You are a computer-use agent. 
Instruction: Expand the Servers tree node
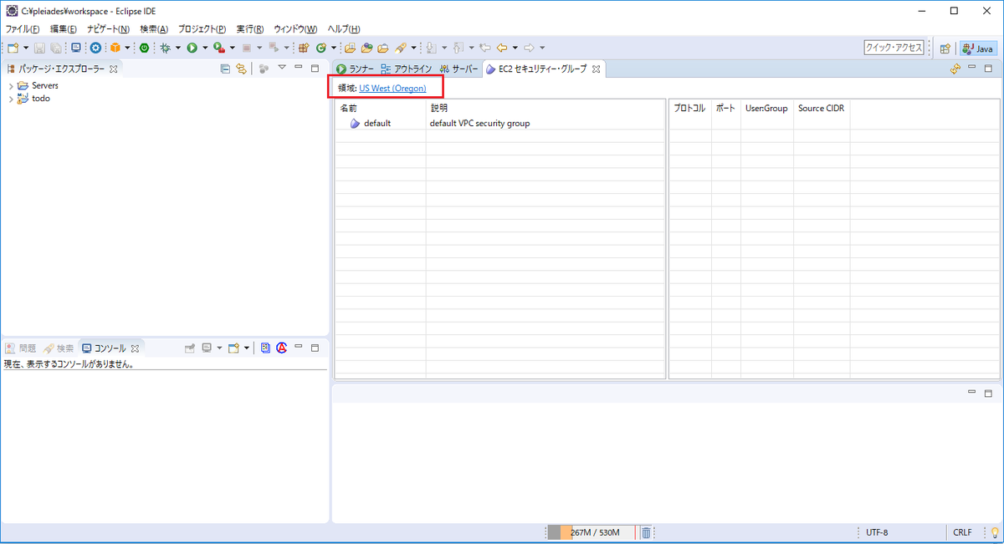tap(11, 86)
